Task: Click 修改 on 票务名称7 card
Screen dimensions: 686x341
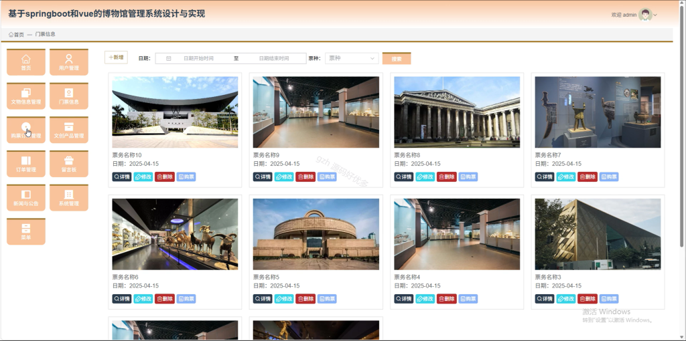Action: point(566,177)
